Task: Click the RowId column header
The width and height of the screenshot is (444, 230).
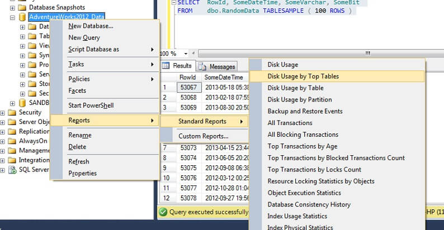Action: 187,78
